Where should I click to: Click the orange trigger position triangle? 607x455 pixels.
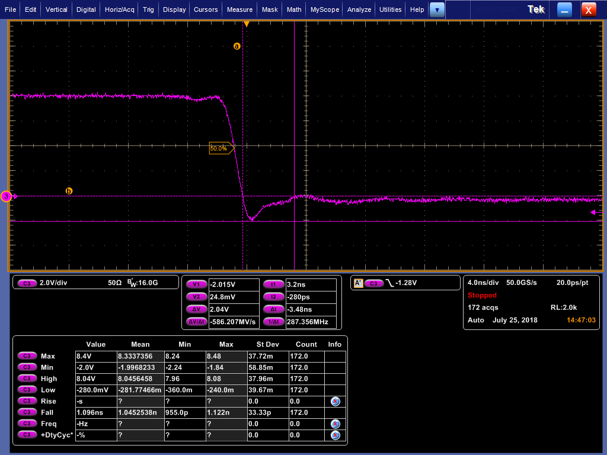246,24
